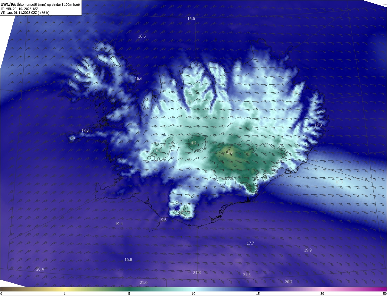Select the '21.5' value label

tap(247, 275)
